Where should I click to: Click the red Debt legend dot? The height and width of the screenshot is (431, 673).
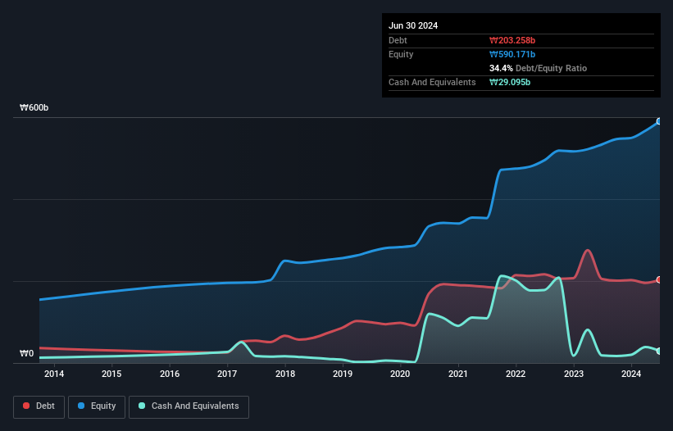coord(26,406)
